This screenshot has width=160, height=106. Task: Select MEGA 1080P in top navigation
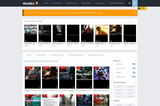pyautogui.click(x=86, y=3)
